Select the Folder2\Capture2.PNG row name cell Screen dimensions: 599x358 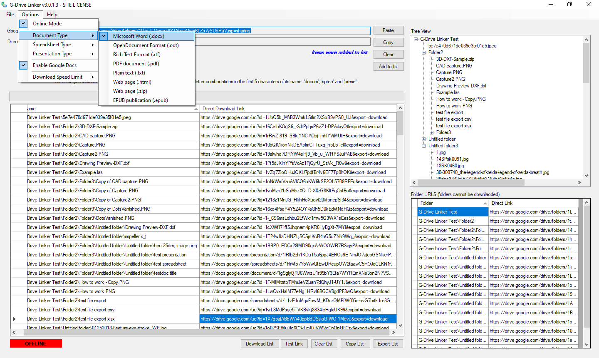113,154
